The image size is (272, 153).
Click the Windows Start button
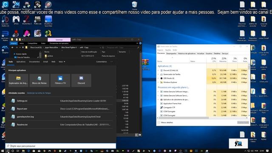point(3,151)
